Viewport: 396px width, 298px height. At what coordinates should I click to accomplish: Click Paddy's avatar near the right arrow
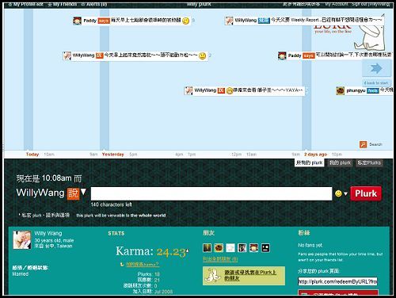[282, 55]
